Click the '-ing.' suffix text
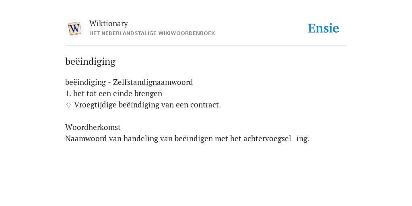The image size is (412, 206). click(301, 139)
